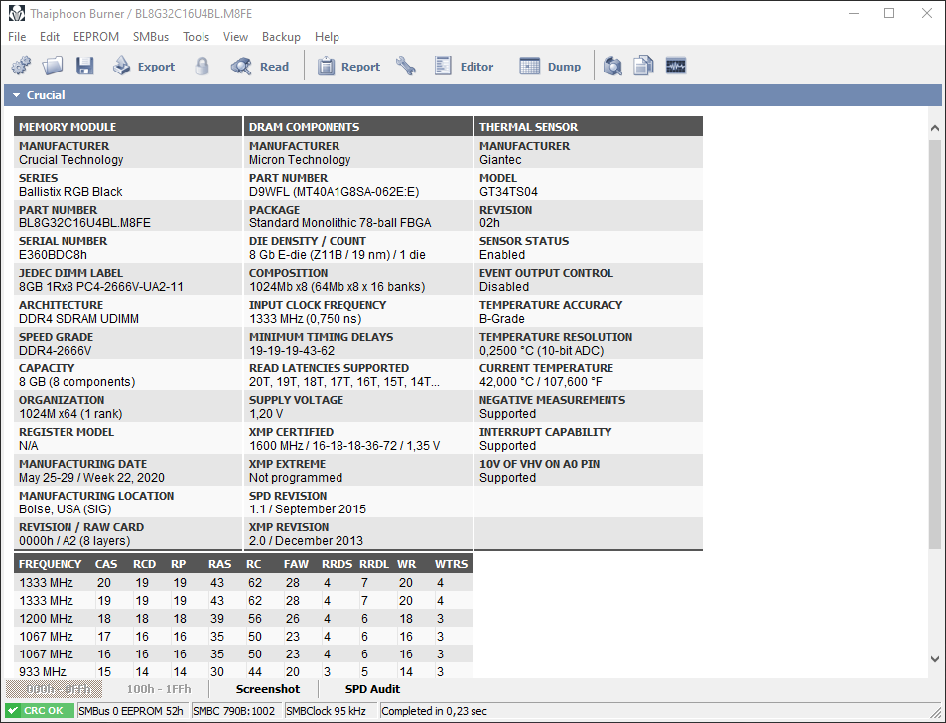Click the magnifier search icon in toolbar
Viewport: 946px width, 723px height.
pyautogui.click(x=612, y=66)
